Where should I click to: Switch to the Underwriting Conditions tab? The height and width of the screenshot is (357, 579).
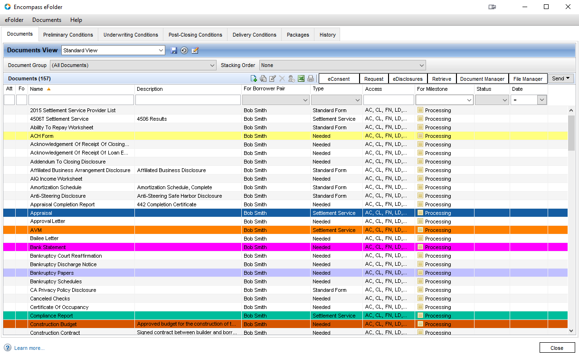(131, 35)
